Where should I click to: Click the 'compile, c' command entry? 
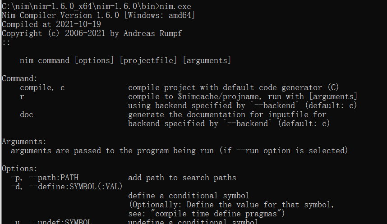[x=42, y=87]
